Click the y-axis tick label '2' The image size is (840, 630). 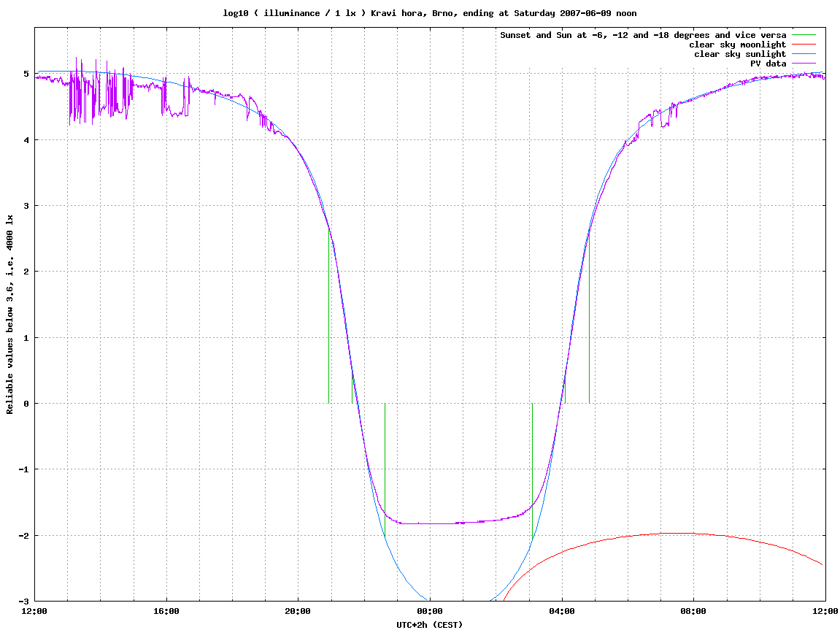click(26, 272)
